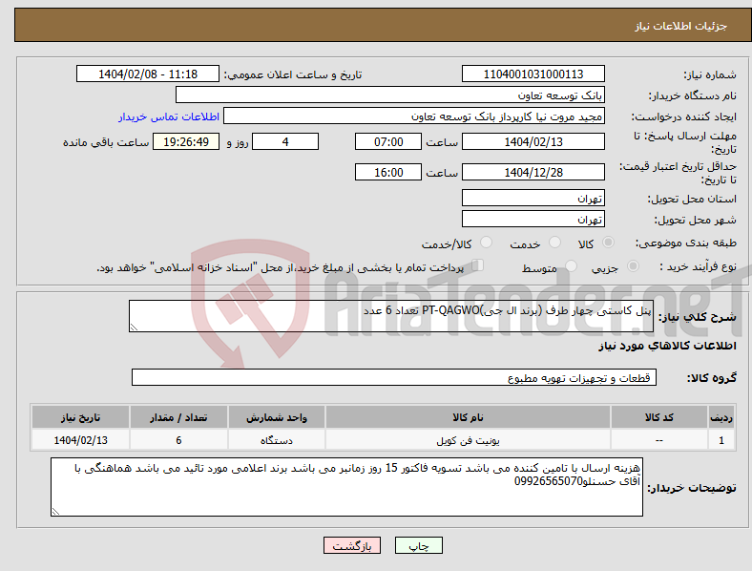Click the بازگشت back button

click(352, 545)
